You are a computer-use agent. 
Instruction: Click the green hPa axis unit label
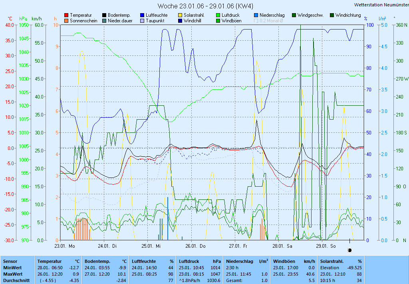coord(23,19)
